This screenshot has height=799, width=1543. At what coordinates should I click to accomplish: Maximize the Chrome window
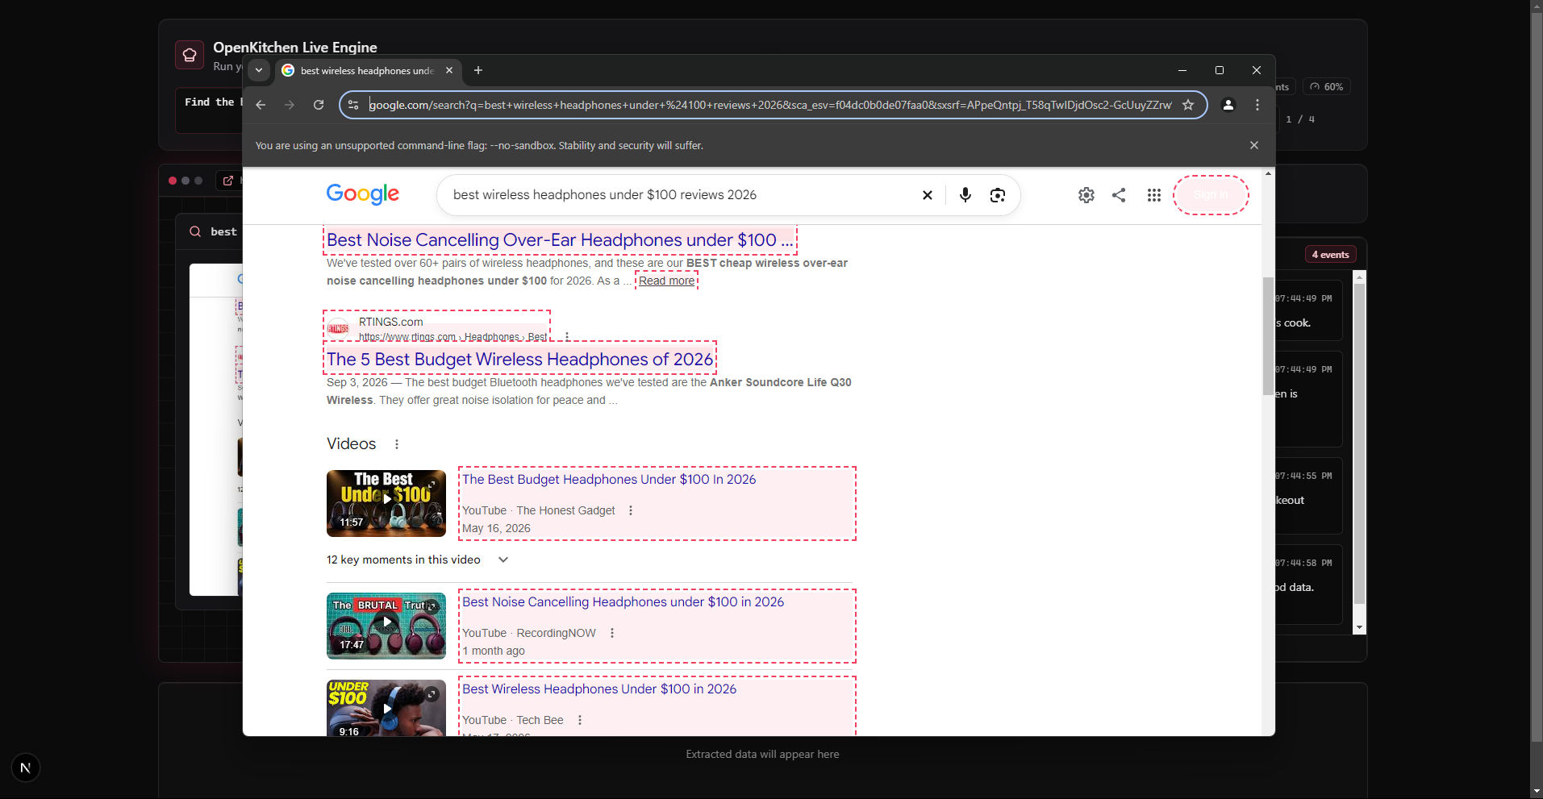[x=1220, y=70]
